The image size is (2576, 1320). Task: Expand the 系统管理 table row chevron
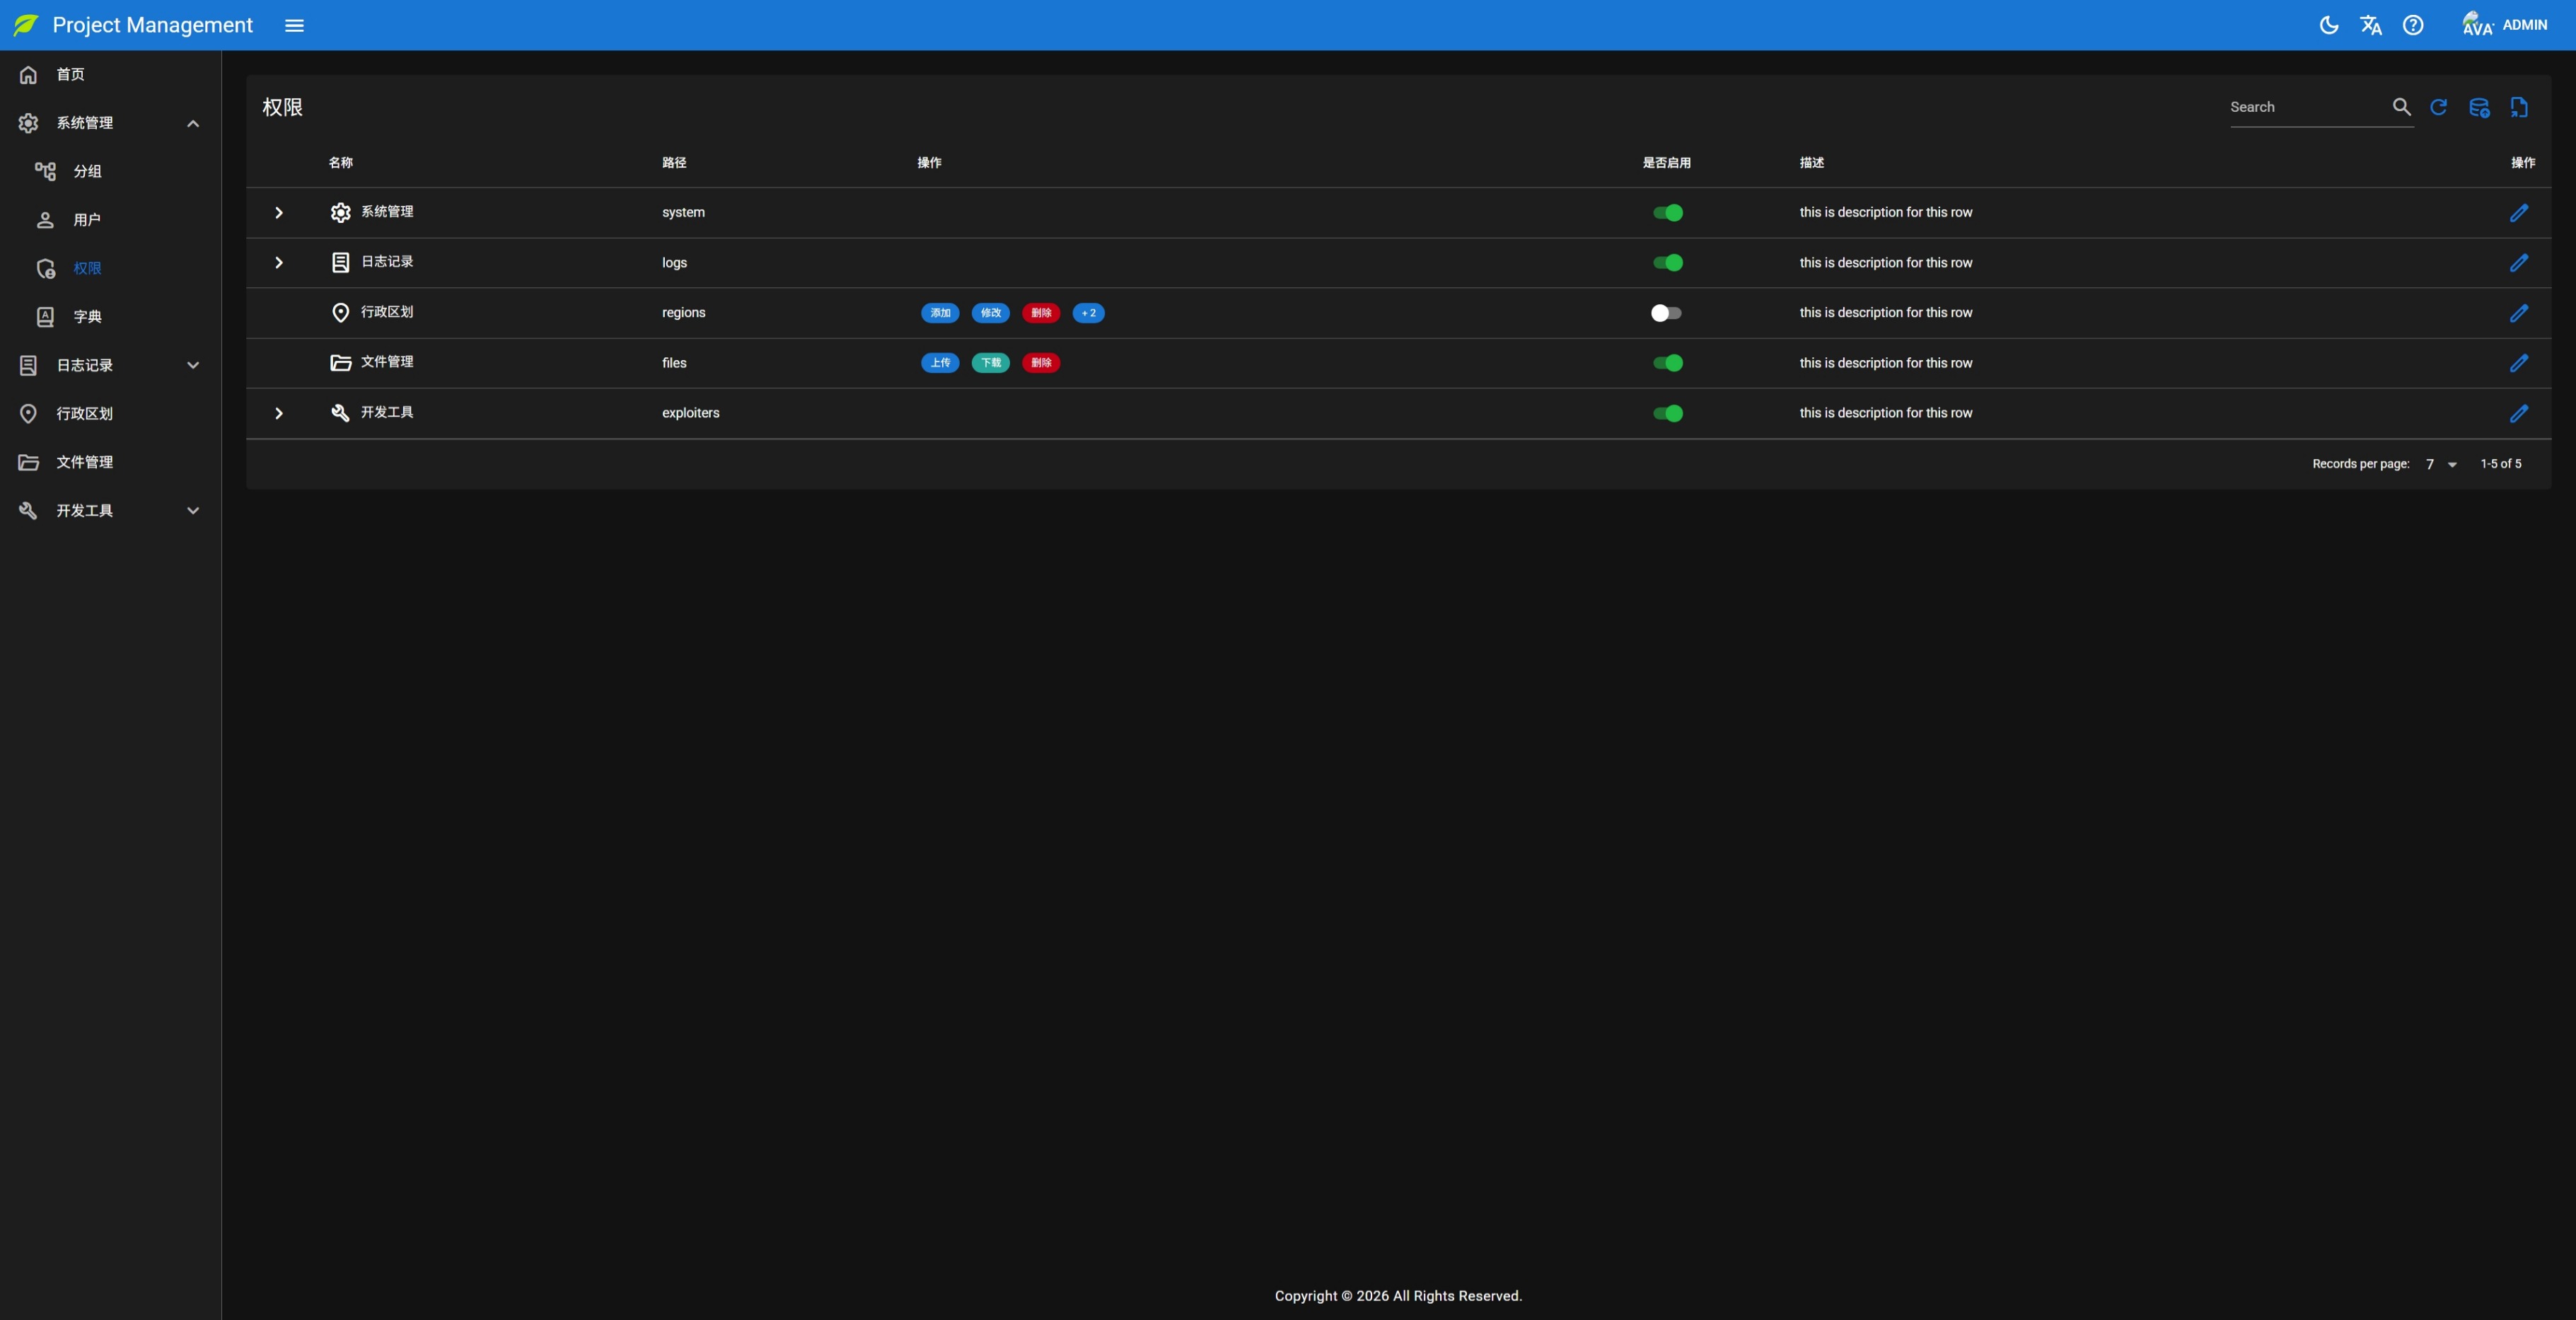pos(279,213)
